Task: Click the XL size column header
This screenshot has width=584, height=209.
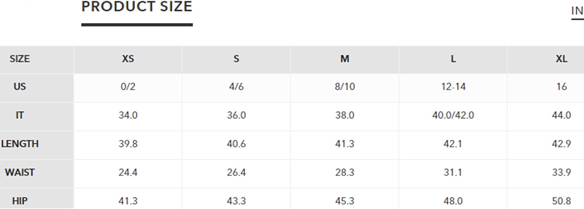Action: coord(561,59)
